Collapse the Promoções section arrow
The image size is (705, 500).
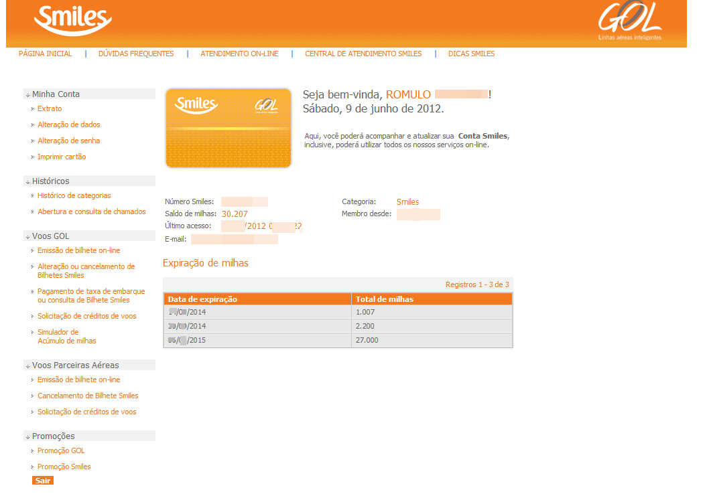tap(28, 437)
